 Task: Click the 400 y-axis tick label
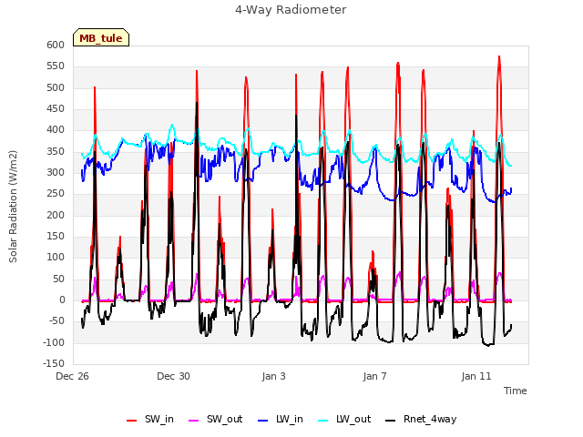point(56,130)
